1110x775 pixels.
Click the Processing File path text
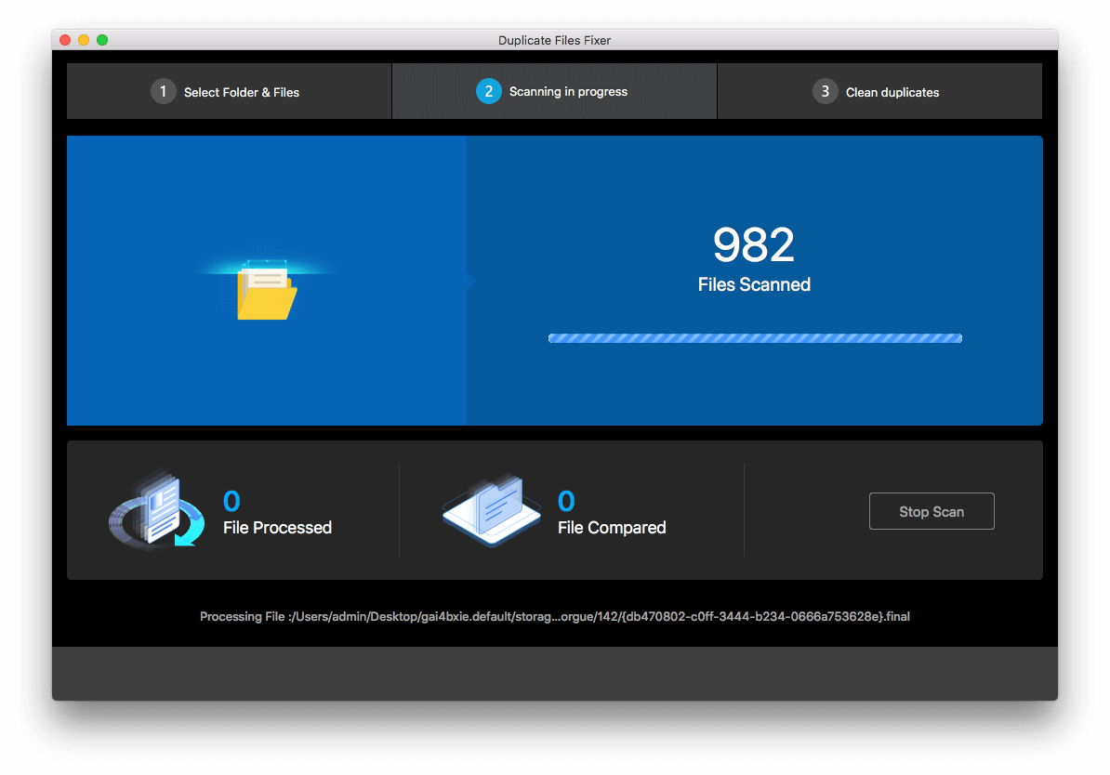point(554,616)
